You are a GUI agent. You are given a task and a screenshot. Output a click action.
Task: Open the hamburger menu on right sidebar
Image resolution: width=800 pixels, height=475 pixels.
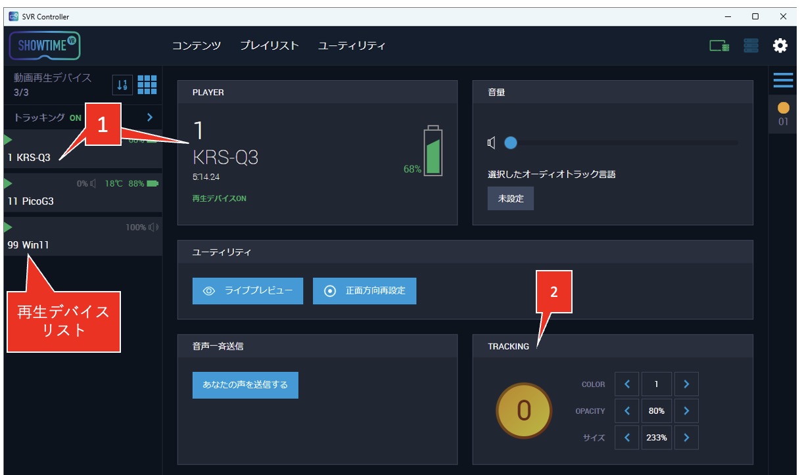(x=783, y=80)
